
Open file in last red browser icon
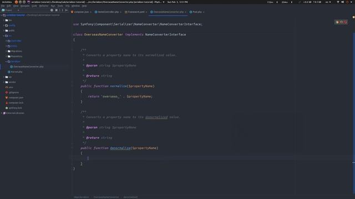345,22
